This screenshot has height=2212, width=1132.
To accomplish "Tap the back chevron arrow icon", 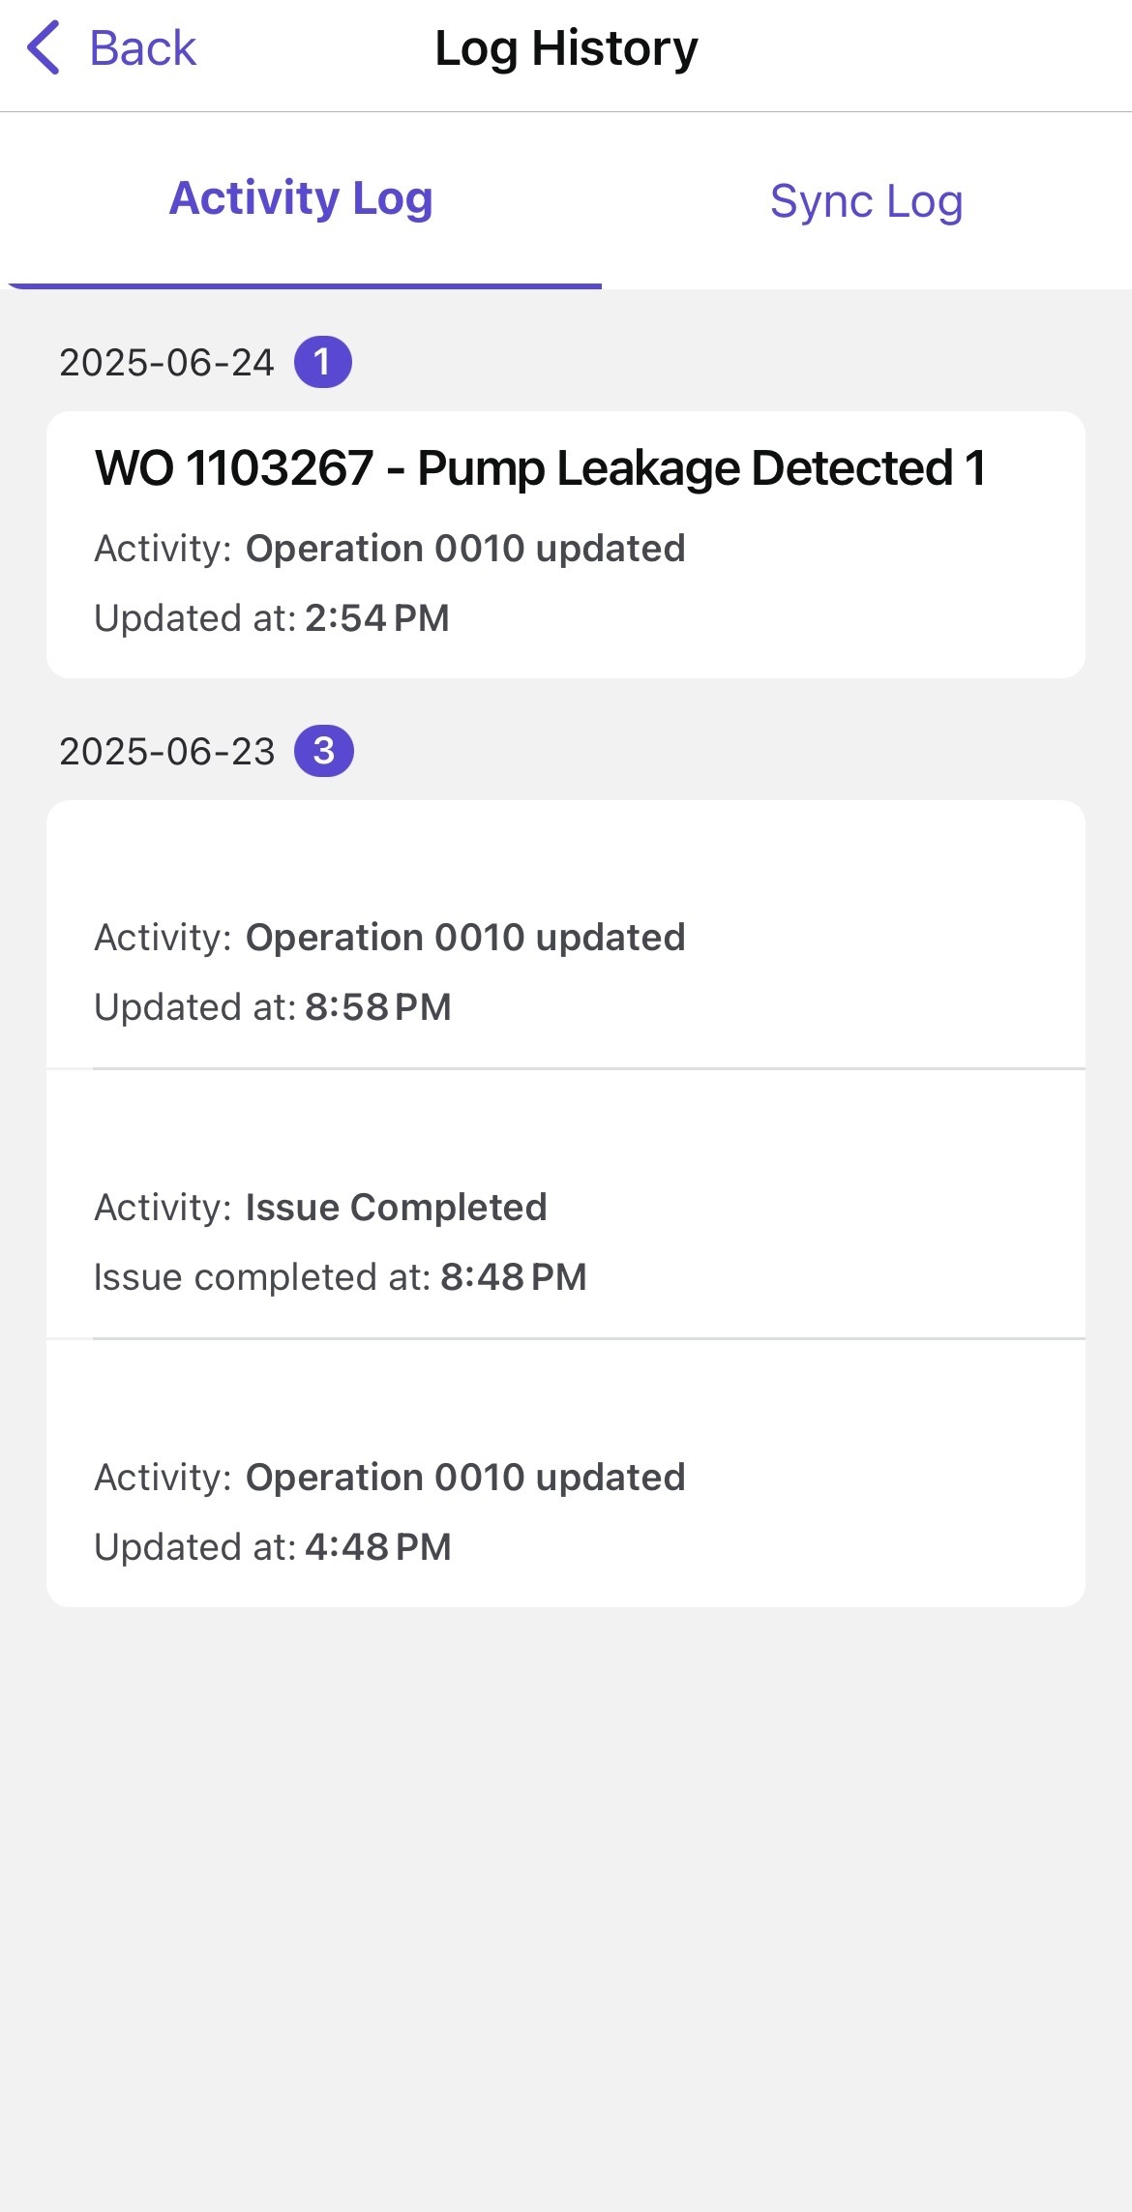I will pos(45,48).
